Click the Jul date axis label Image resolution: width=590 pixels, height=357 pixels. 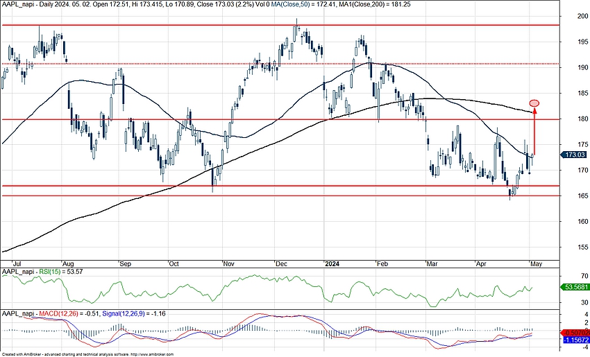tap(17, 264)
